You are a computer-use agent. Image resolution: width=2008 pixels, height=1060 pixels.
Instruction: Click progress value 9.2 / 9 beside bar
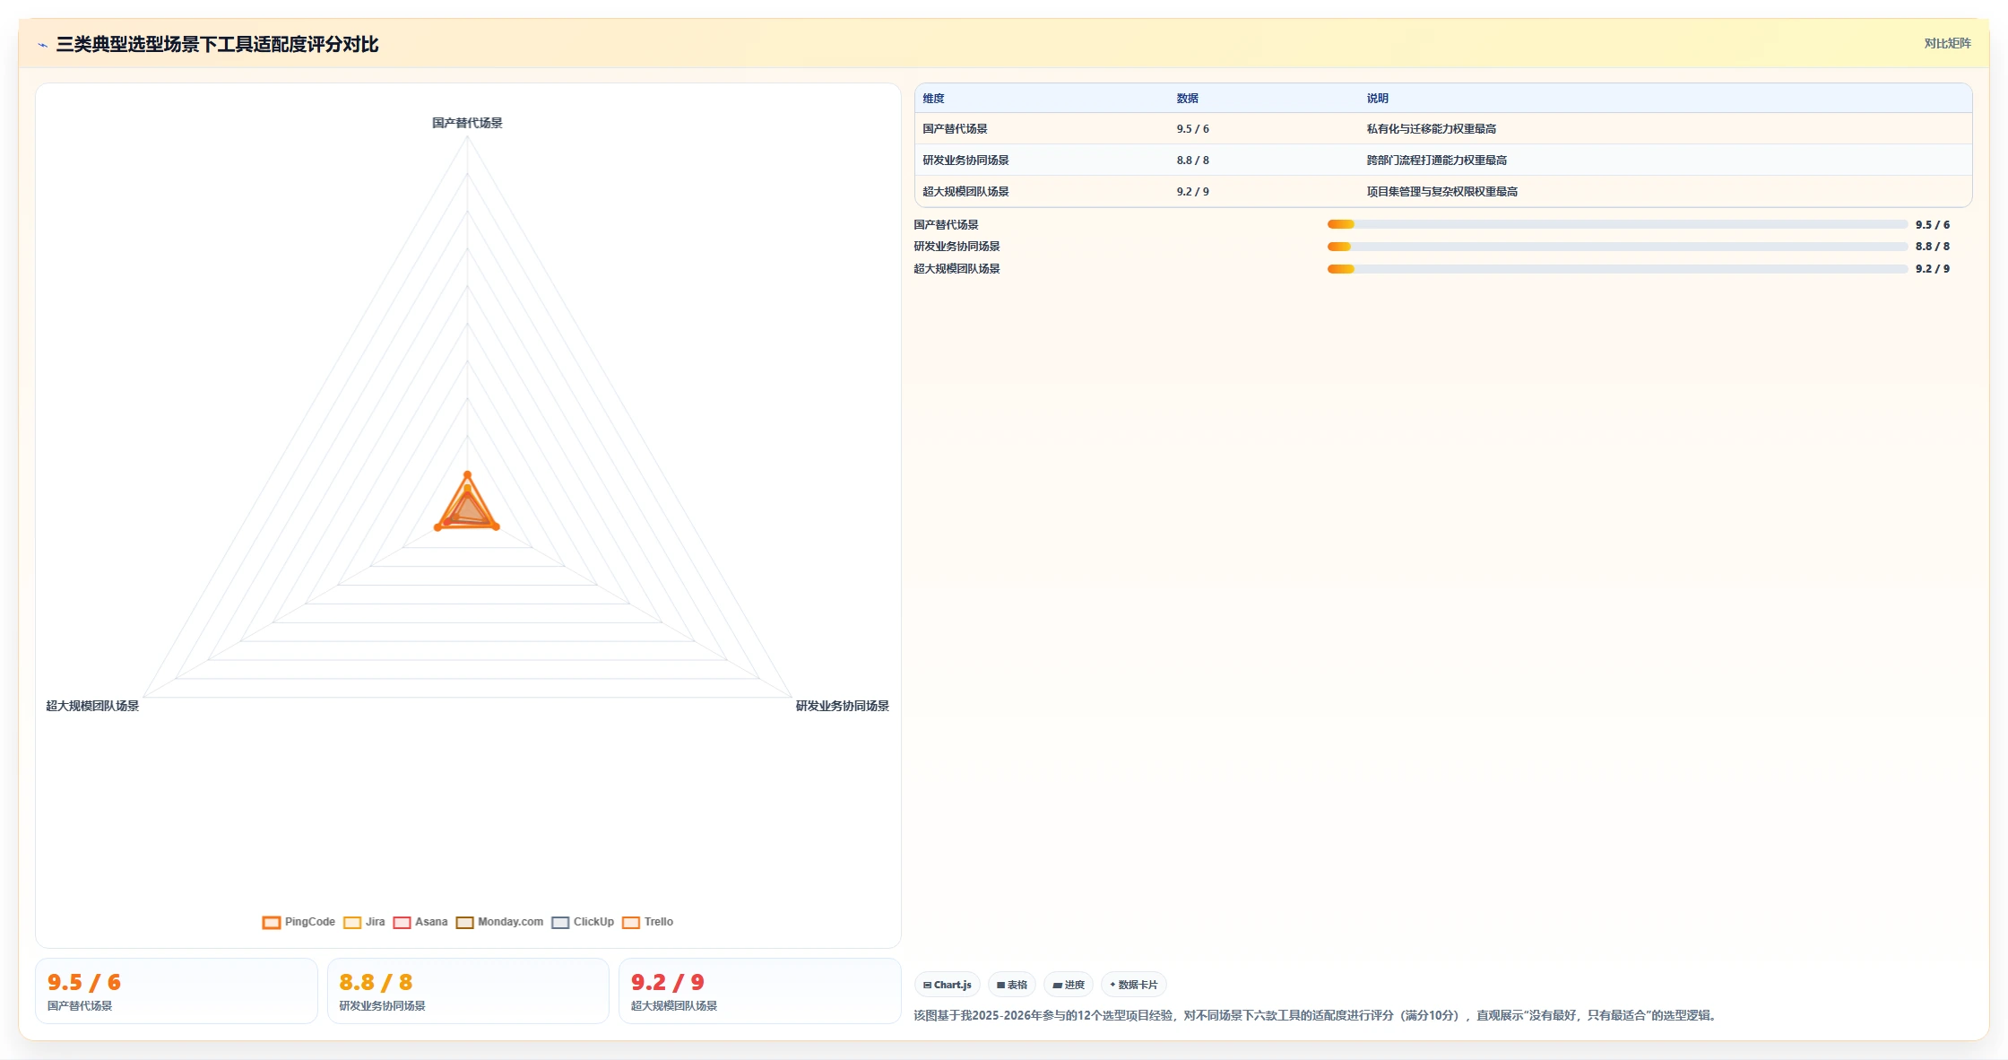(1933, 269)
